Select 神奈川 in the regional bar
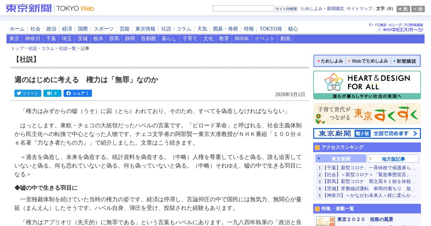The width and height of the screenshot is (431, 226). pos(33,39)
